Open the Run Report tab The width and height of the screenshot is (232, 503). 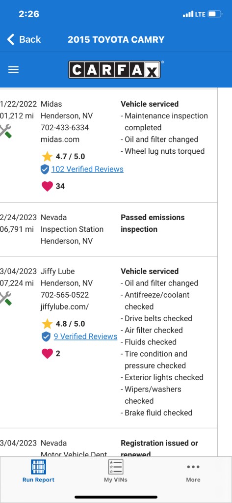click(x=38, y=471)
